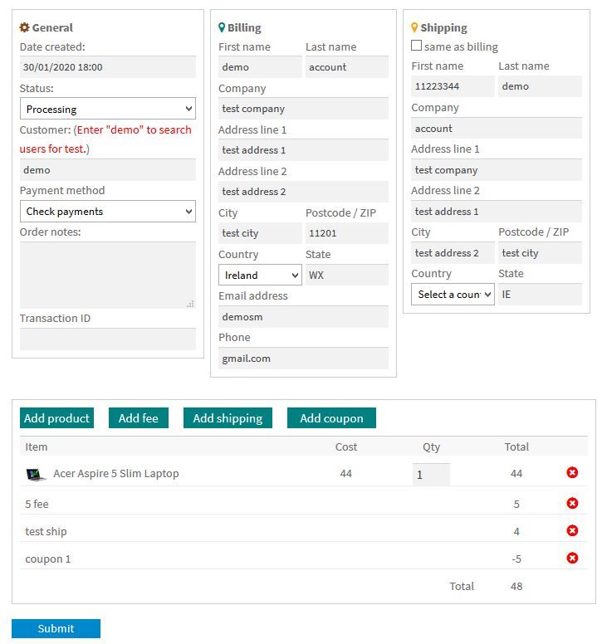Click the Add shipping button

point(228,417)
